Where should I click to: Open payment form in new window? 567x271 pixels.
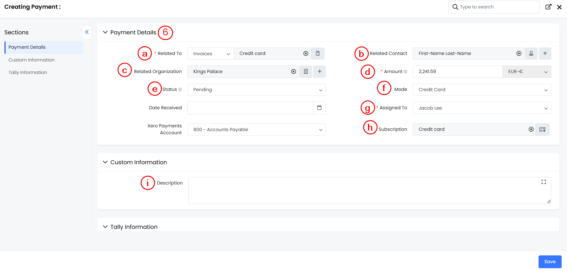548,7
